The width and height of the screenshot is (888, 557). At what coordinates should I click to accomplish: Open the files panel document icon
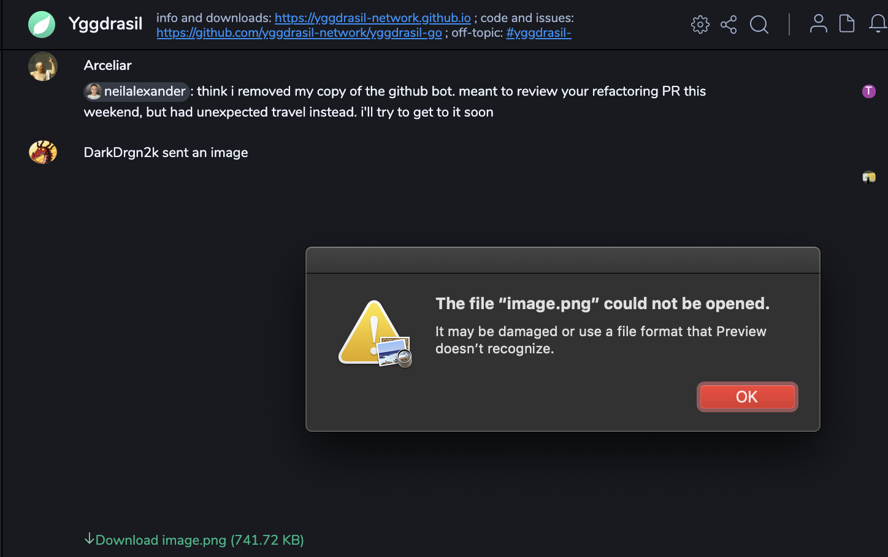pyautogui.click(x=847, y=23)
